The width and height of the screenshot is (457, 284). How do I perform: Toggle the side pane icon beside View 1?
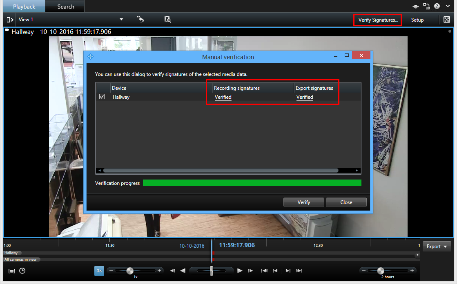click(10, 20)
